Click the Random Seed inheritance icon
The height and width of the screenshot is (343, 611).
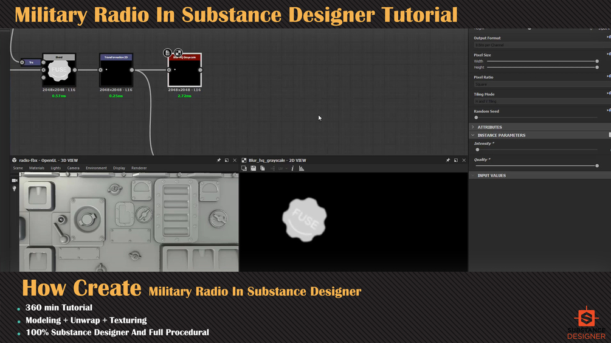[x=609, y=110]
